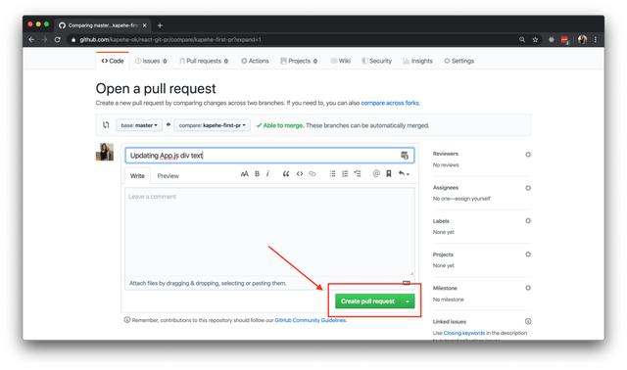Reload the page with refresh icon

(x=58, y=39)
